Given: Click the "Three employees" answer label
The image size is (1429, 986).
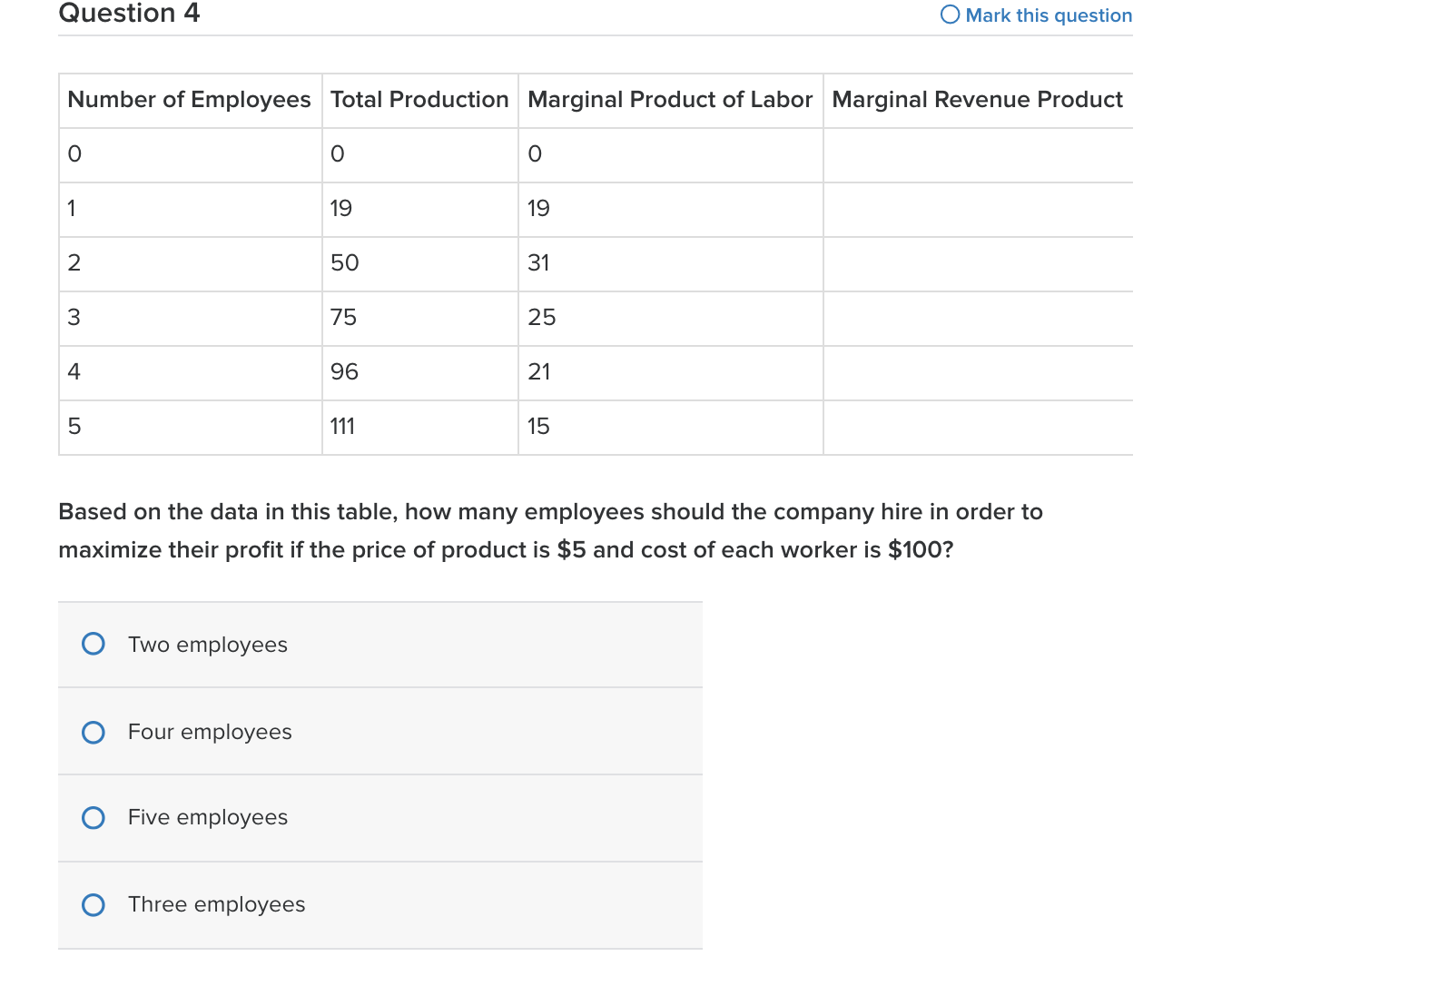Looking at the screenshot, I should point(216,904).
